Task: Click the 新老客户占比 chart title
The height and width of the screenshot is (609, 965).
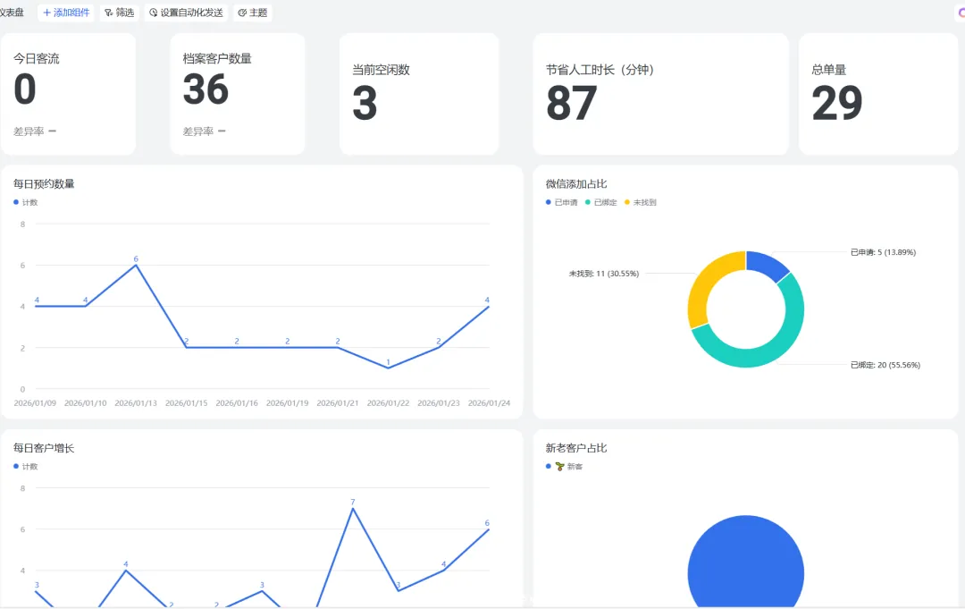Action: coord(576,448)
